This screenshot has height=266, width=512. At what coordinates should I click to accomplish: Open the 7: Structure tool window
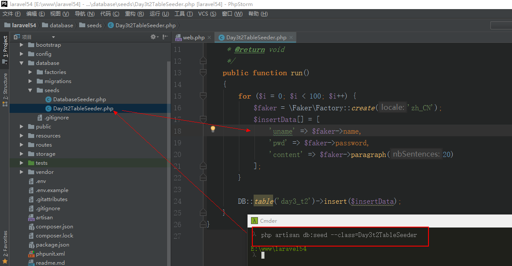click(5, 90)
